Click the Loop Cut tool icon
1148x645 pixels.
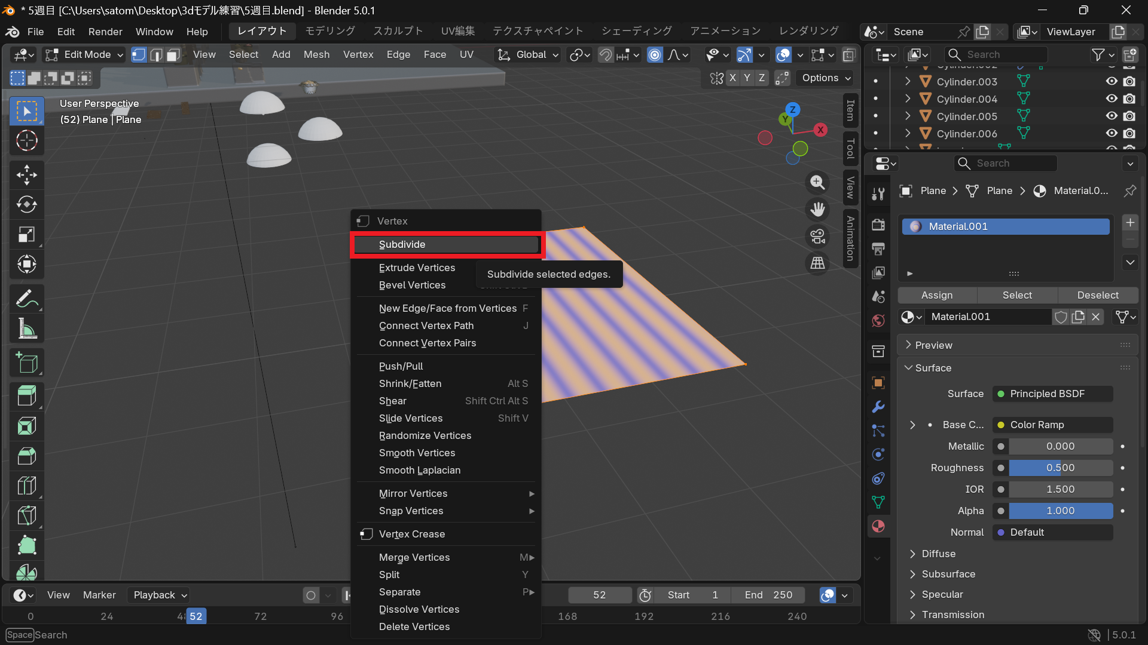(26, 486)
